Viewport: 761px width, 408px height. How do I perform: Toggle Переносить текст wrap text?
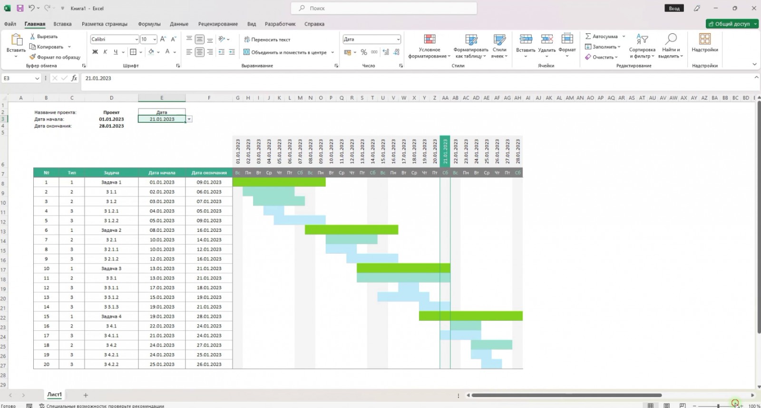point(267,40)
